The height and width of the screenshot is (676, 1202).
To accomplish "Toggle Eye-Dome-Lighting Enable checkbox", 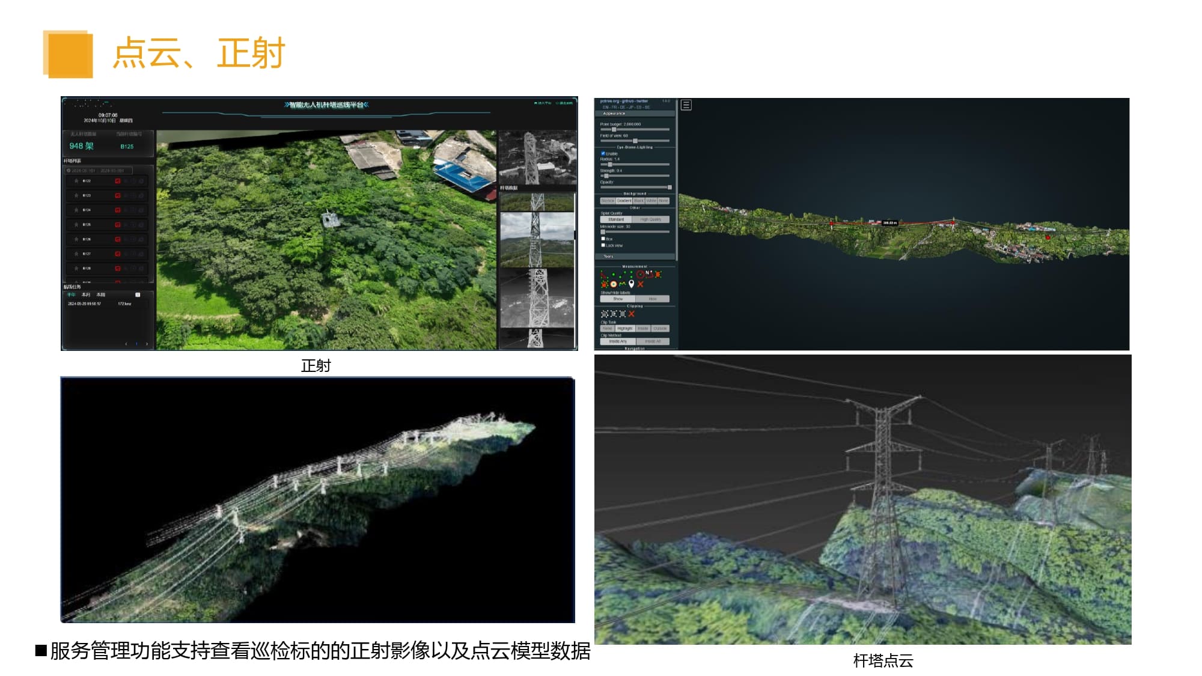I will click(603, 153).
